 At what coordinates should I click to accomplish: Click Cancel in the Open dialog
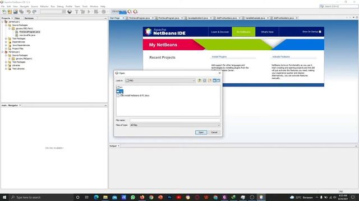214,132
